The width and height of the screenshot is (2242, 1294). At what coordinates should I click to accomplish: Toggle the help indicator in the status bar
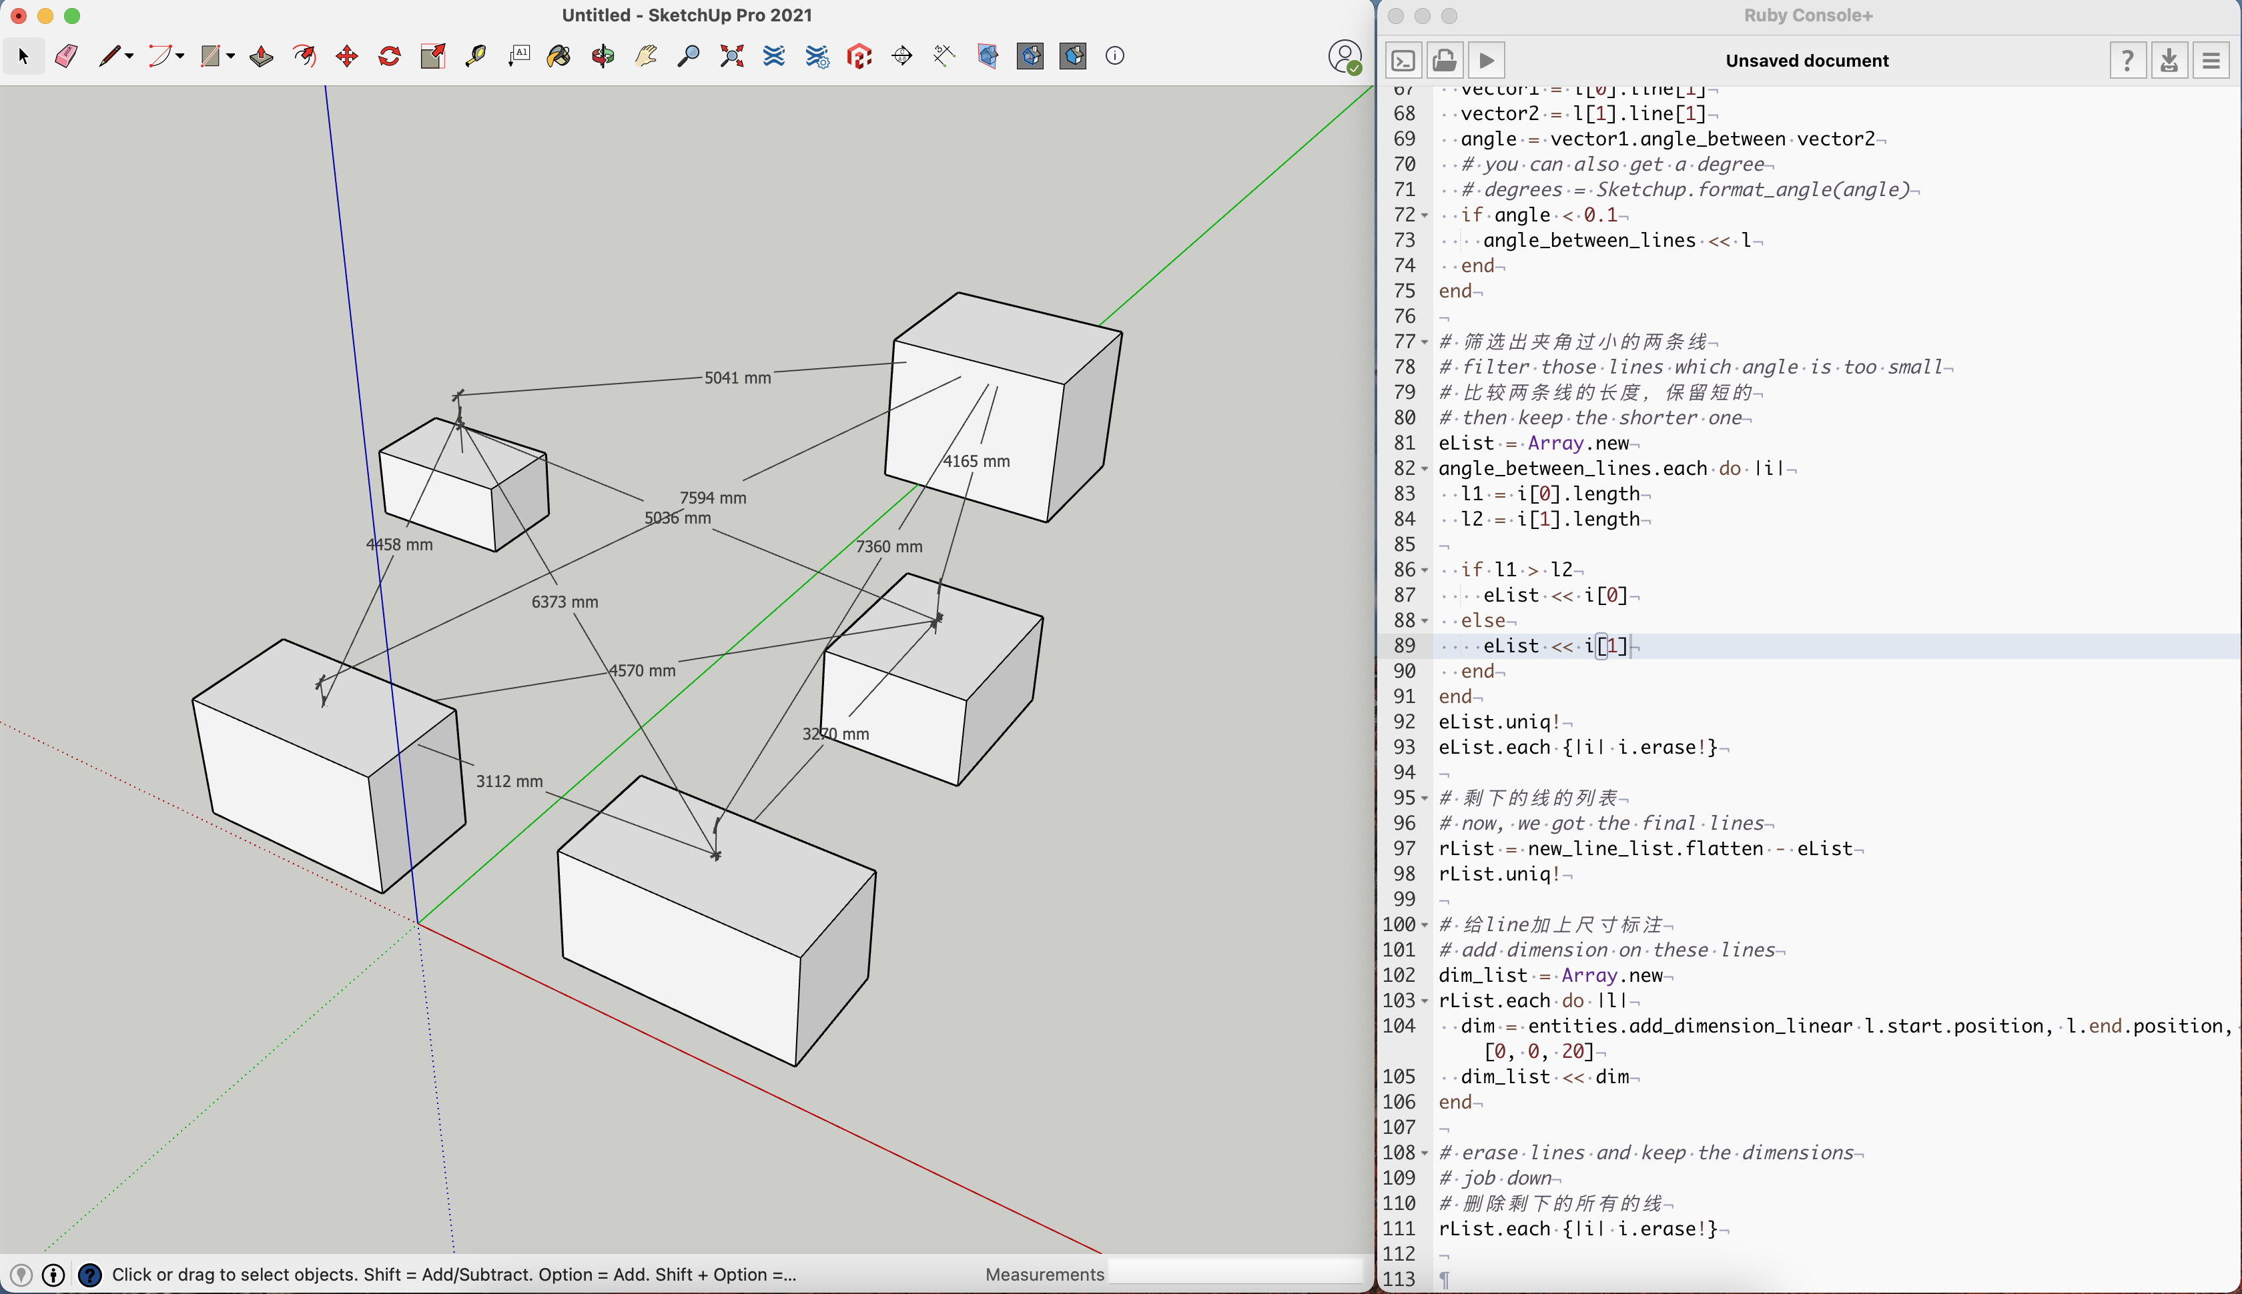tap(90, 1273)
